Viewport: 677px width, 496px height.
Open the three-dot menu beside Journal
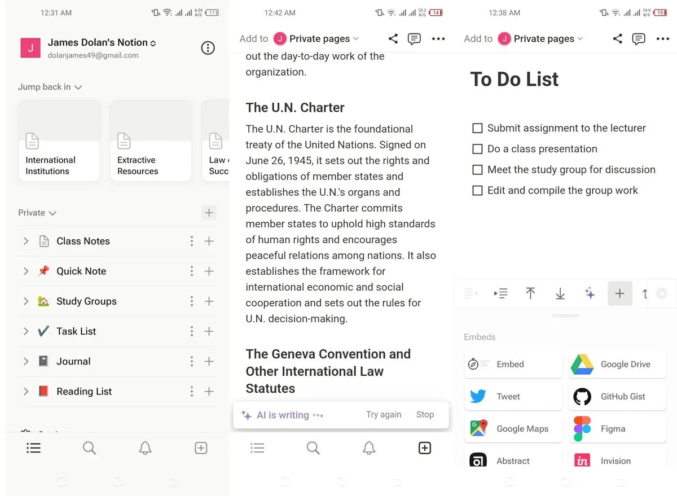pyautogui.click(x=192, y=362)
